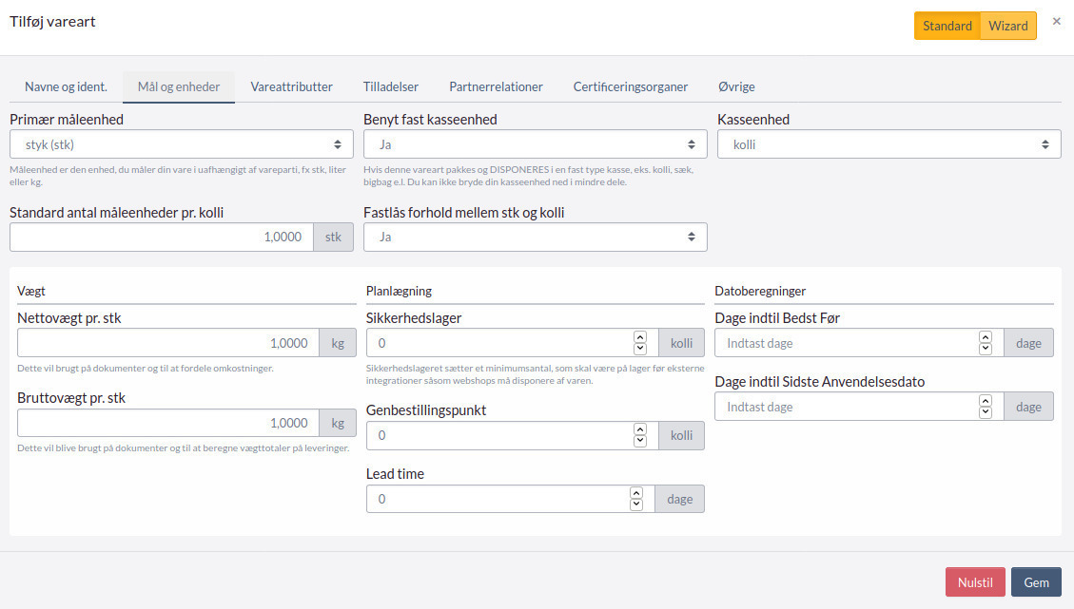Viewport: 1074px width, 609px height.
Task: Decrease Genbestillingspunkt value with down arrow
Action: pyautogui.click(x=639, y=441)
